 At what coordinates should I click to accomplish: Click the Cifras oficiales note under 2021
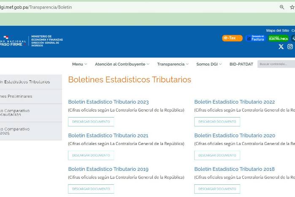126,144
